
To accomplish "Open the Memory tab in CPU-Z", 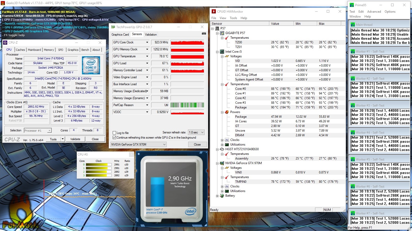I will tap(49, 50).
